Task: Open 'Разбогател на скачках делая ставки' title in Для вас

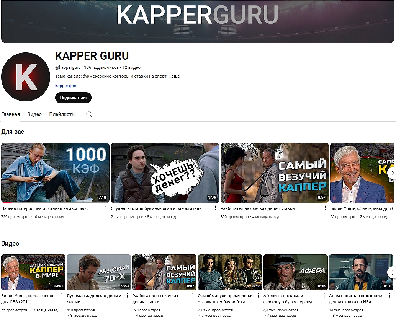Action: click(257, 209)
